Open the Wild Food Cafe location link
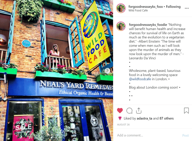 [x=138, y=11]
